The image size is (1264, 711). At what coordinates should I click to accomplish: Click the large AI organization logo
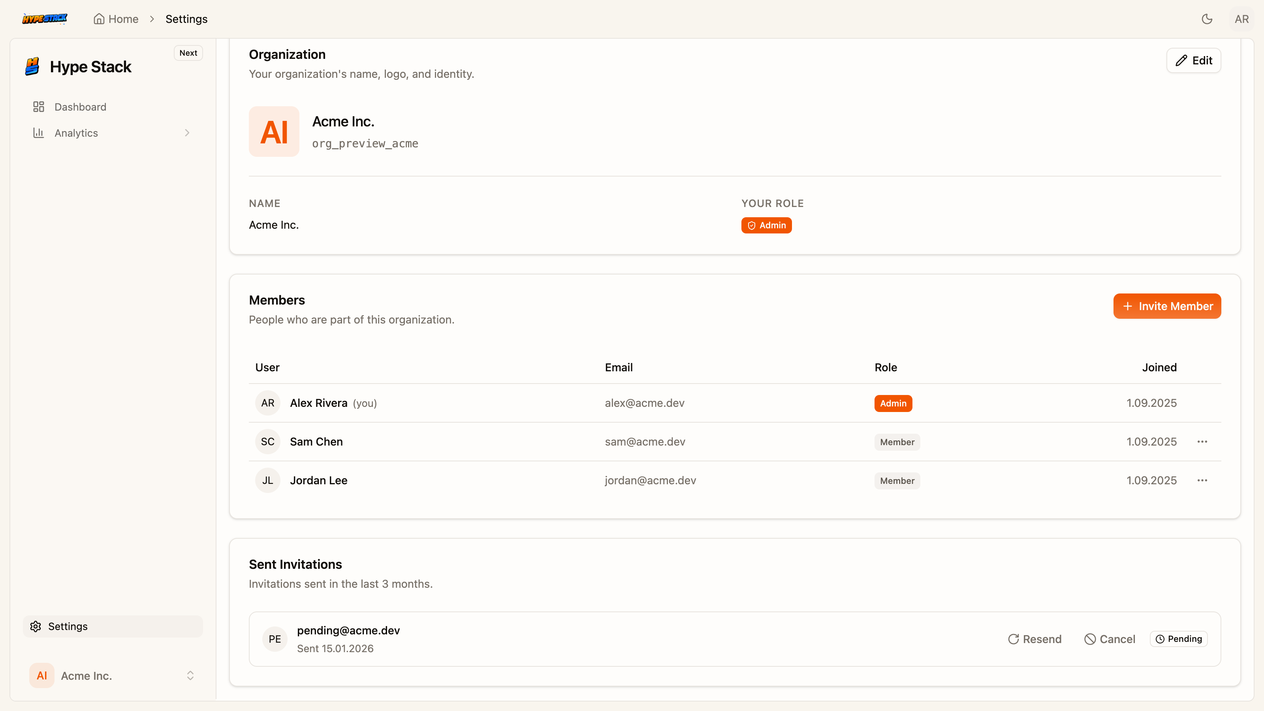(x=274, y=132)
